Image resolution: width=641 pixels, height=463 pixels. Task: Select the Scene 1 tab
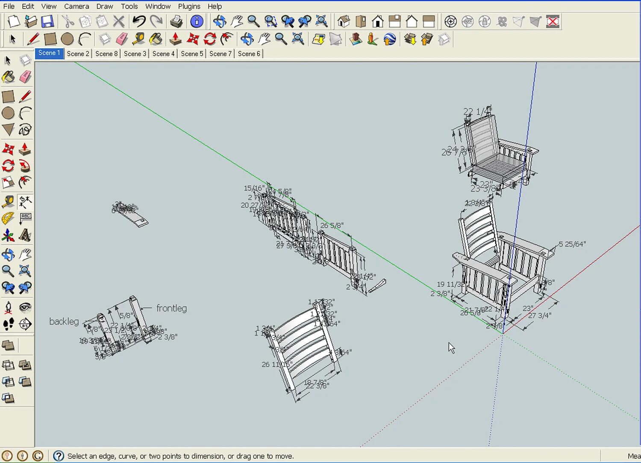point(49,53)
